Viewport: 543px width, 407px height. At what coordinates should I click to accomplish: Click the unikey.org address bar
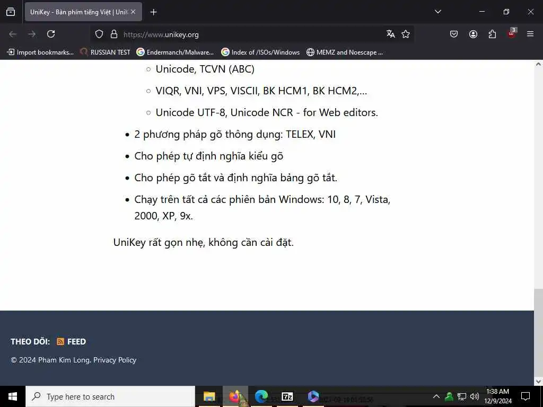pyautogui.click(x=253, y=34)
